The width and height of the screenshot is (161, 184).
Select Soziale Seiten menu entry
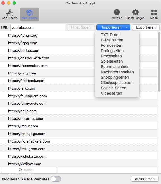tap(117, 88)
